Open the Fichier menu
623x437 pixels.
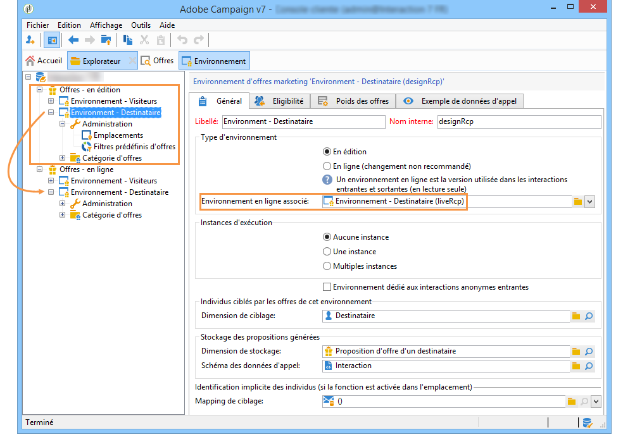click(38, 25)
